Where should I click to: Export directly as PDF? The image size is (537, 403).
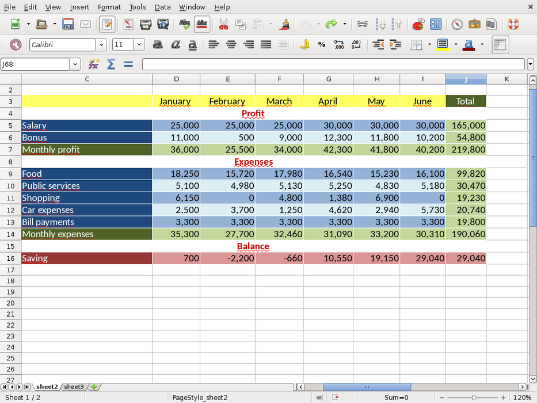[128, 24]
